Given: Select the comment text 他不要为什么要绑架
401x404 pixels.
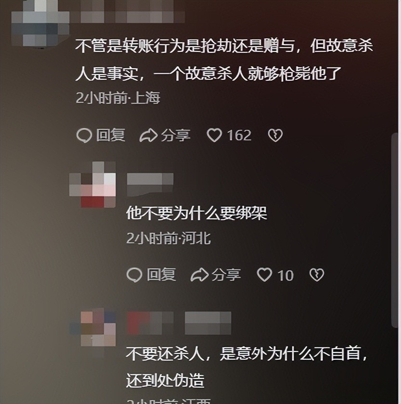Looking at the screenshot, I should click(197, 214).
